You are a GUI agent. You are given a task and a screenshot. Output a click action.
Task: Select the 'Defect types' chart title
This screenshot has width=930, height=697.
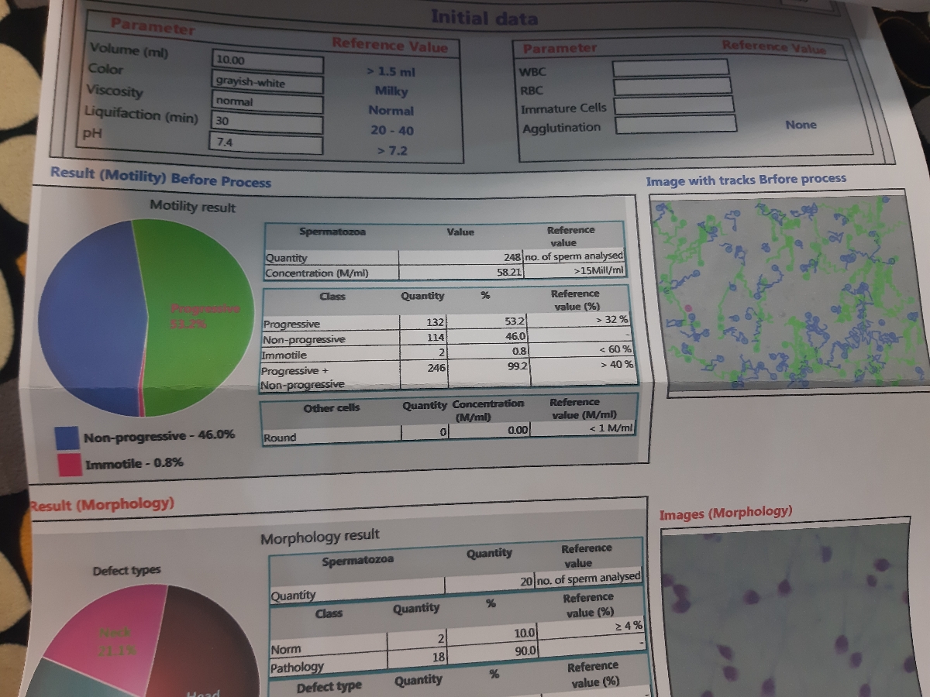tap(126, 571)
